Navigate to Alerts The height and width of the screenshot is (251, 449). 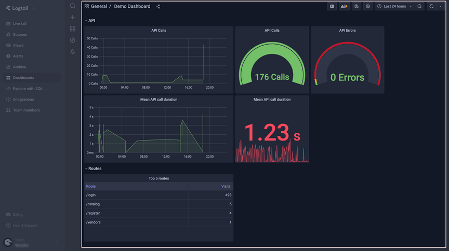click(x=18, y=57)
